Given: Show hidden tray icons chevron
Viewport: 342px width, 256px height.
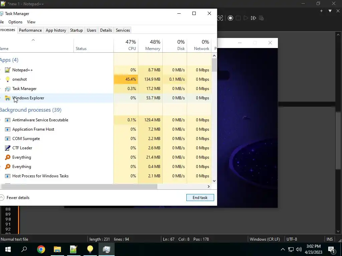Looking at the screenshot, I should click(x=283, y=249).
